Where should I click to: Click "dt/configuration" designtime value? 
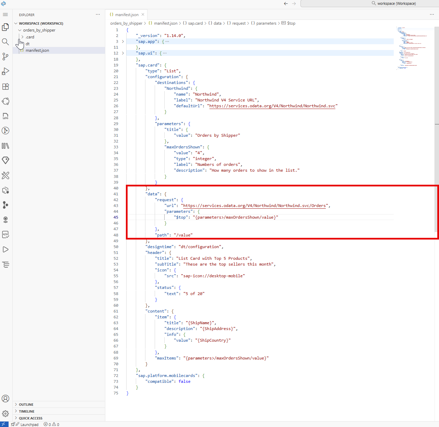[200, 247]
